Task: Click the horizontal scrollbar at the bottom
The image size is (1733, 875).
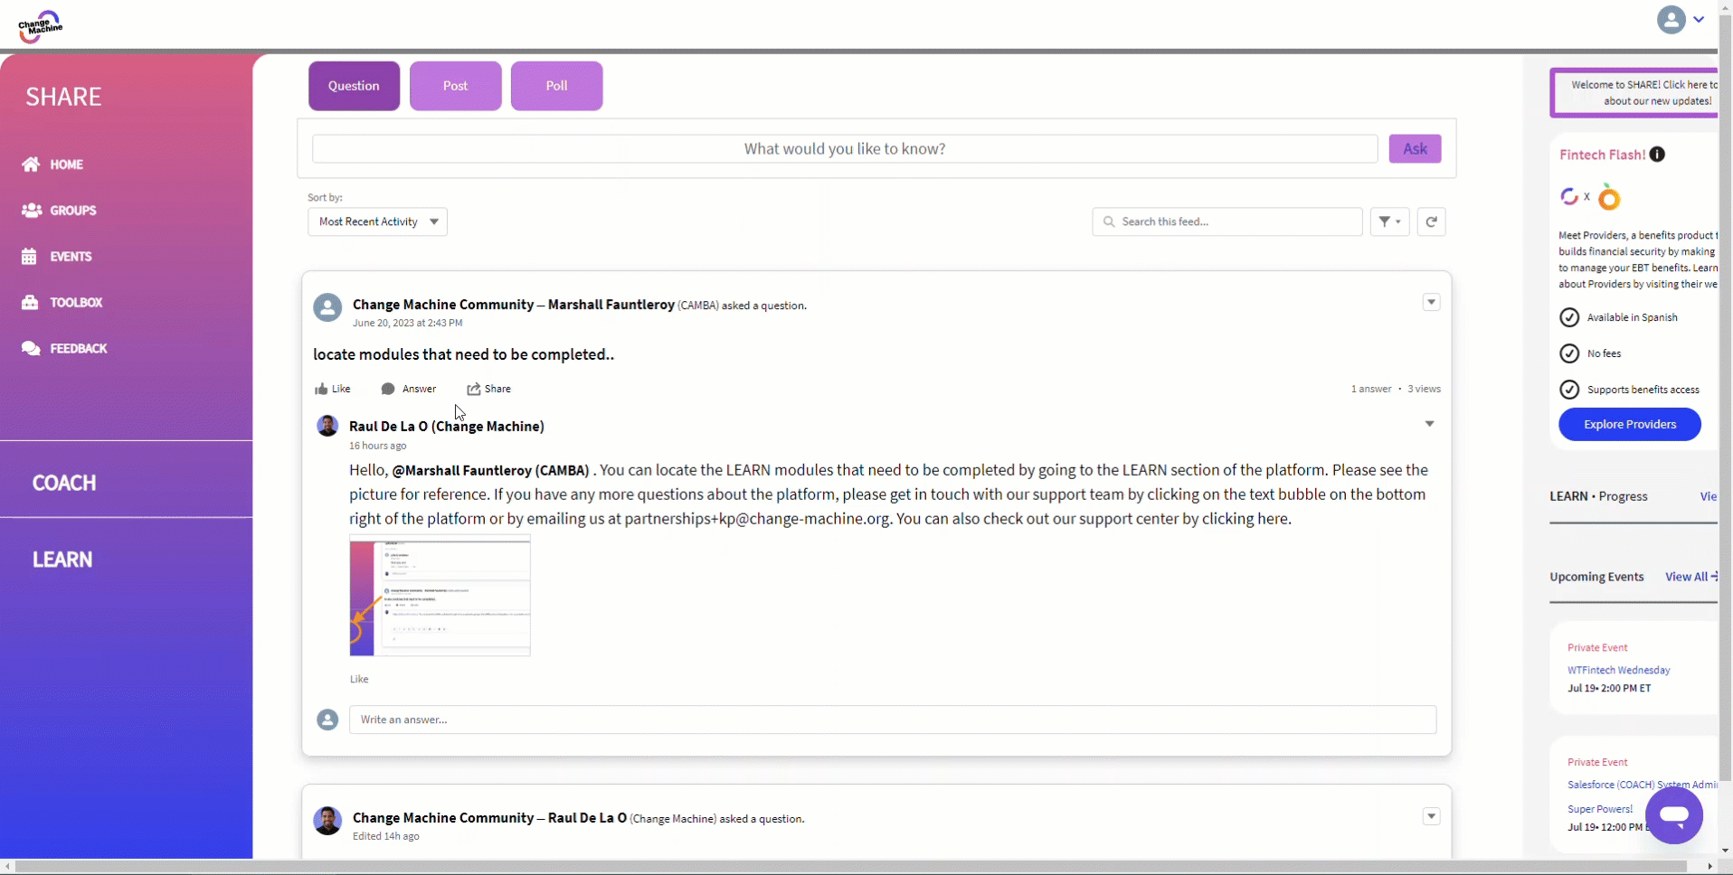Action: pyautogui.click(x=850, y=867)
